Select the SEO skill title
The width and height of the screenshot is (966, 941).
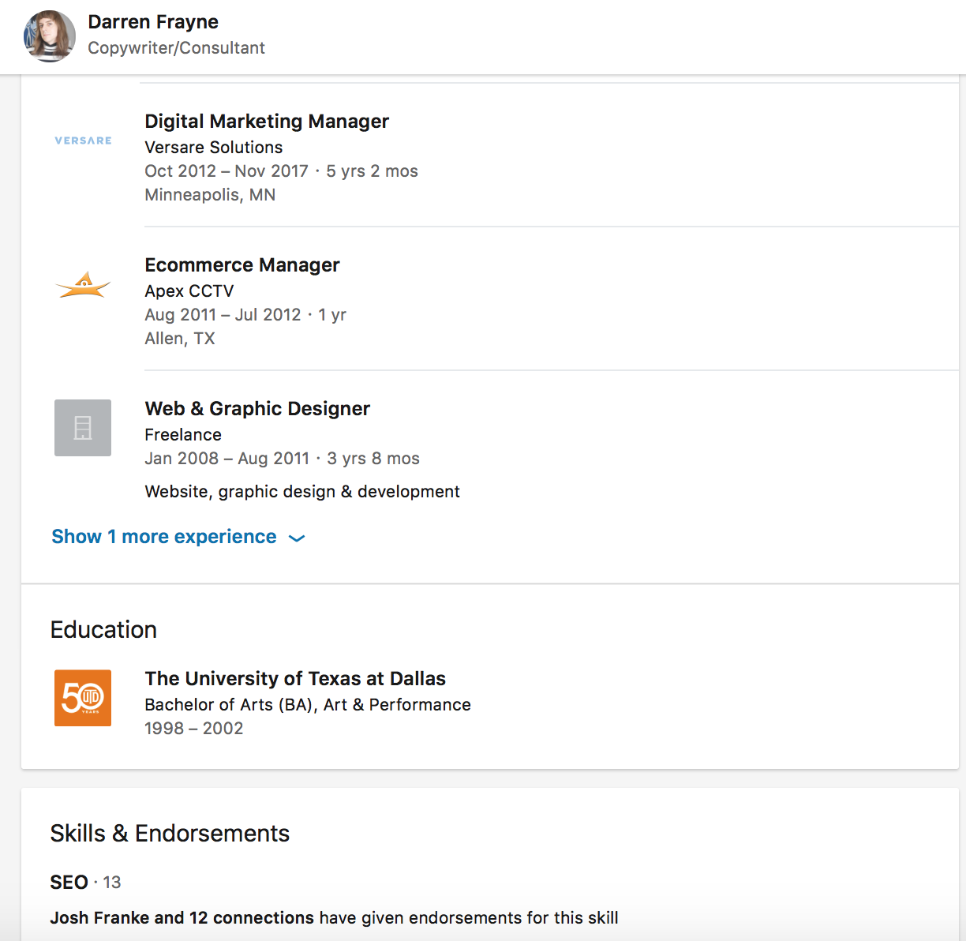click(x=69, y=883)
